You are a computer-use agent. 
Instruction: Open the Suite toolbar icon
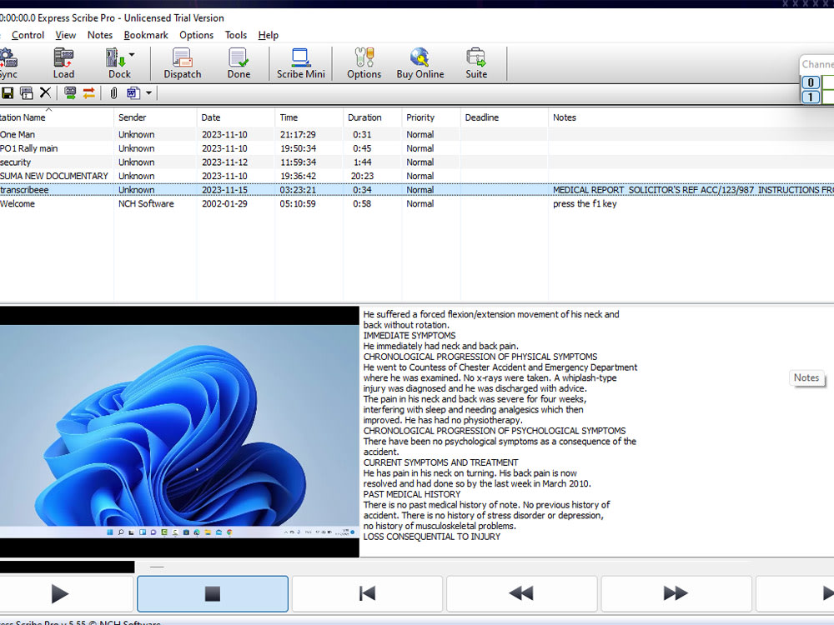pyautogui.click(x=476, y=63)
